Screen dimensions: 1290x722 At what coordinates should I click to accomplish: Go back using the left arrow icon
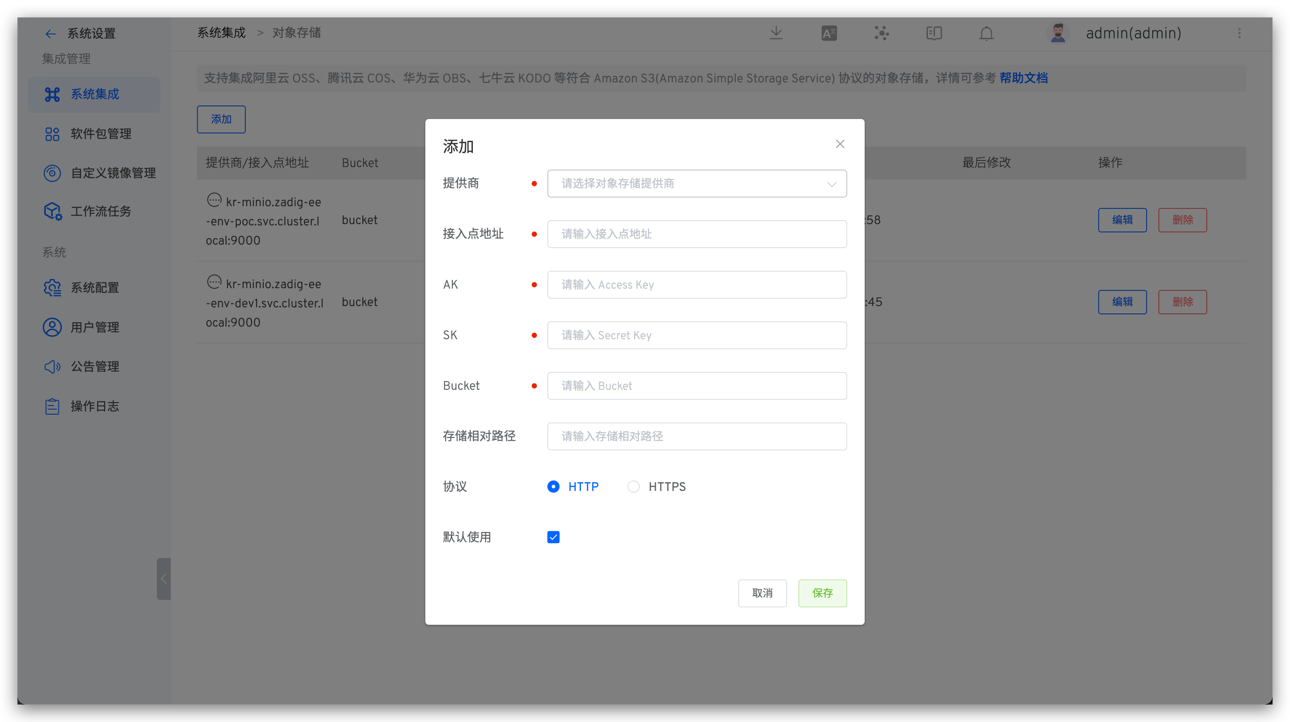tap(51, 34)
